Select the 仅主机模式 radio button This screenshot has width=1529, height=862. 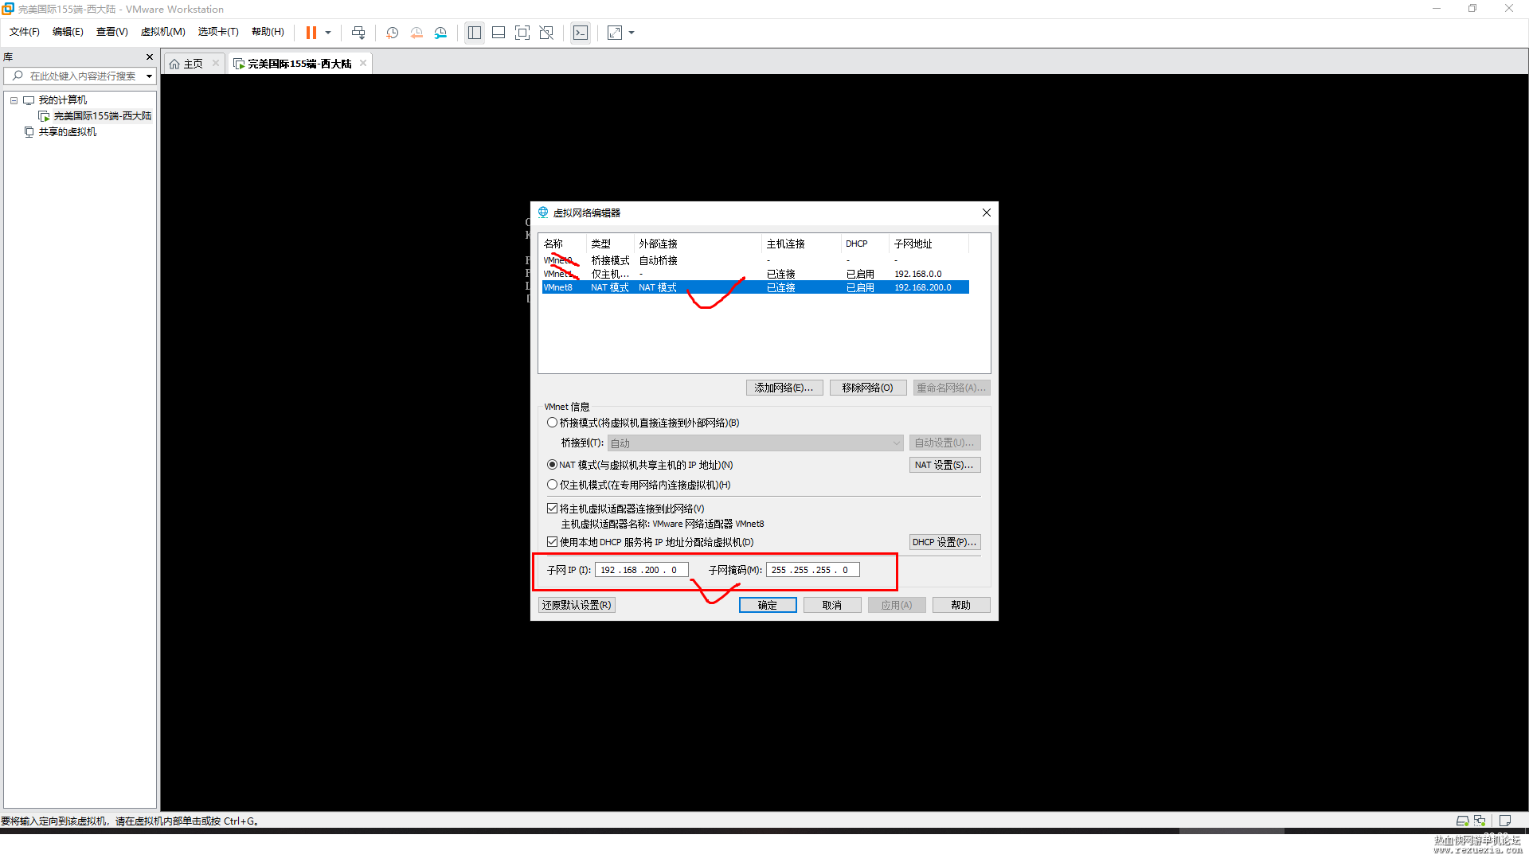pyautogui.click(x=552, y=486)
